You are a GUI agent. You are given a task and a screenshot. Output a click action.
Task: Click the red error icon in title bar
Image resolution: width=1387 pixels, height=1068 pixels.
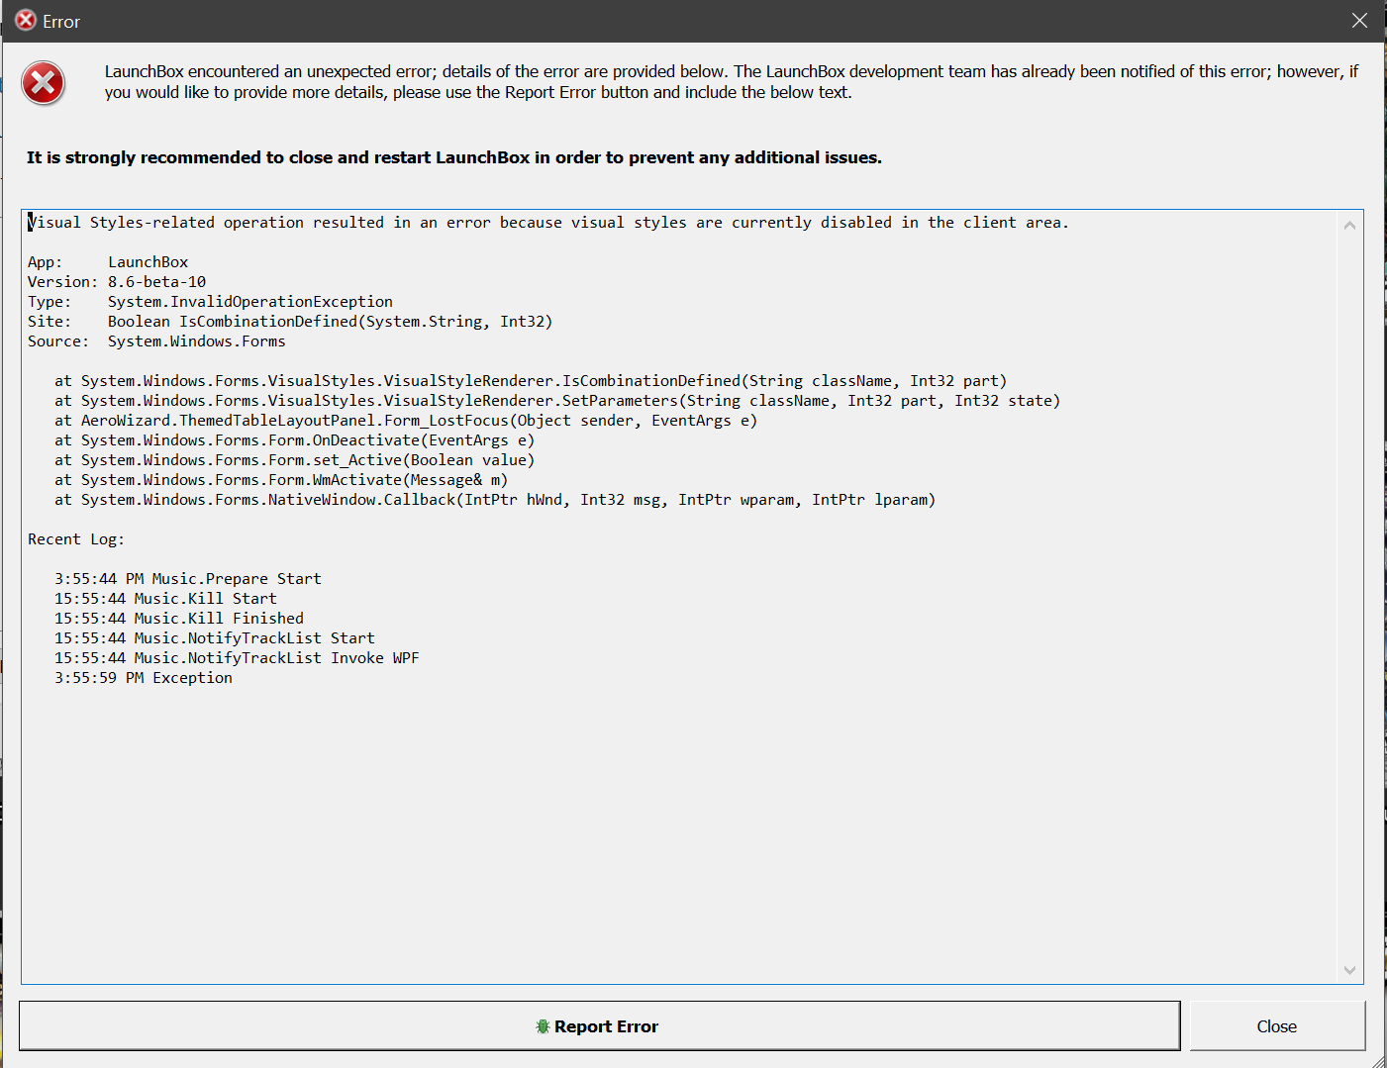pos(26,21)
